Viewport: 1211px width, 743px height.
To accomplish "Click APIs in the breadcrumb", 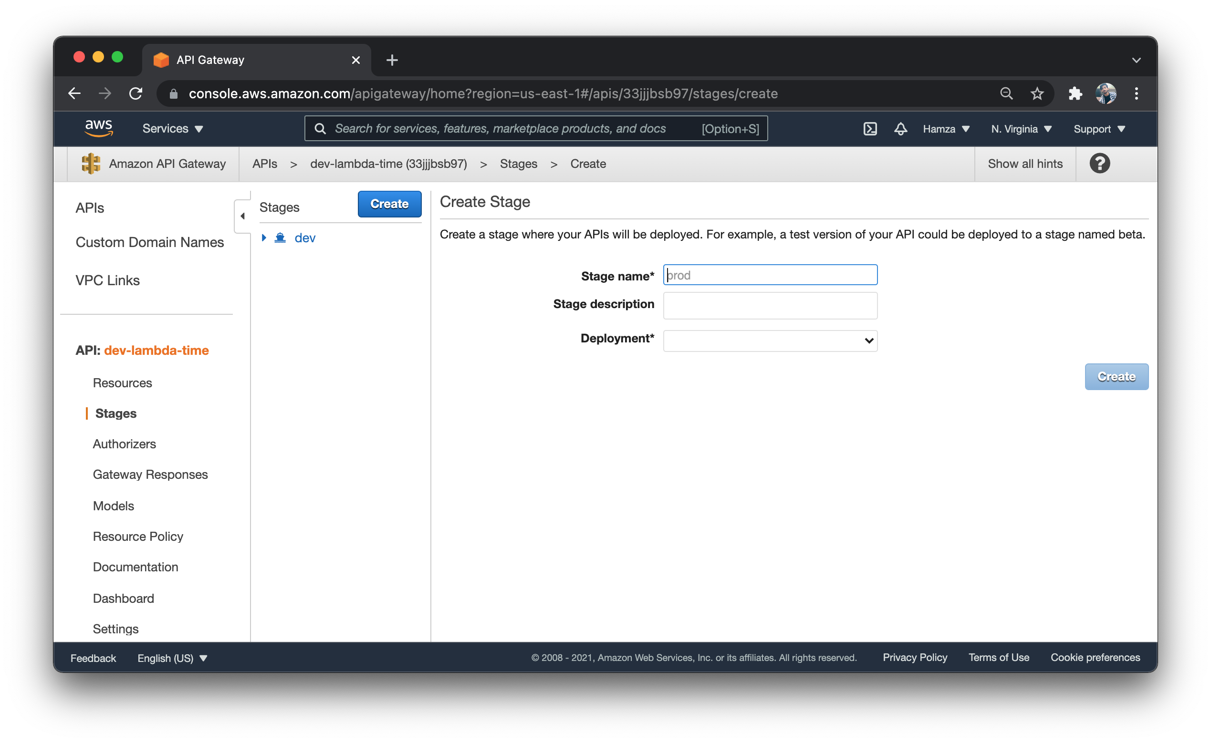I will coord(264,164).
